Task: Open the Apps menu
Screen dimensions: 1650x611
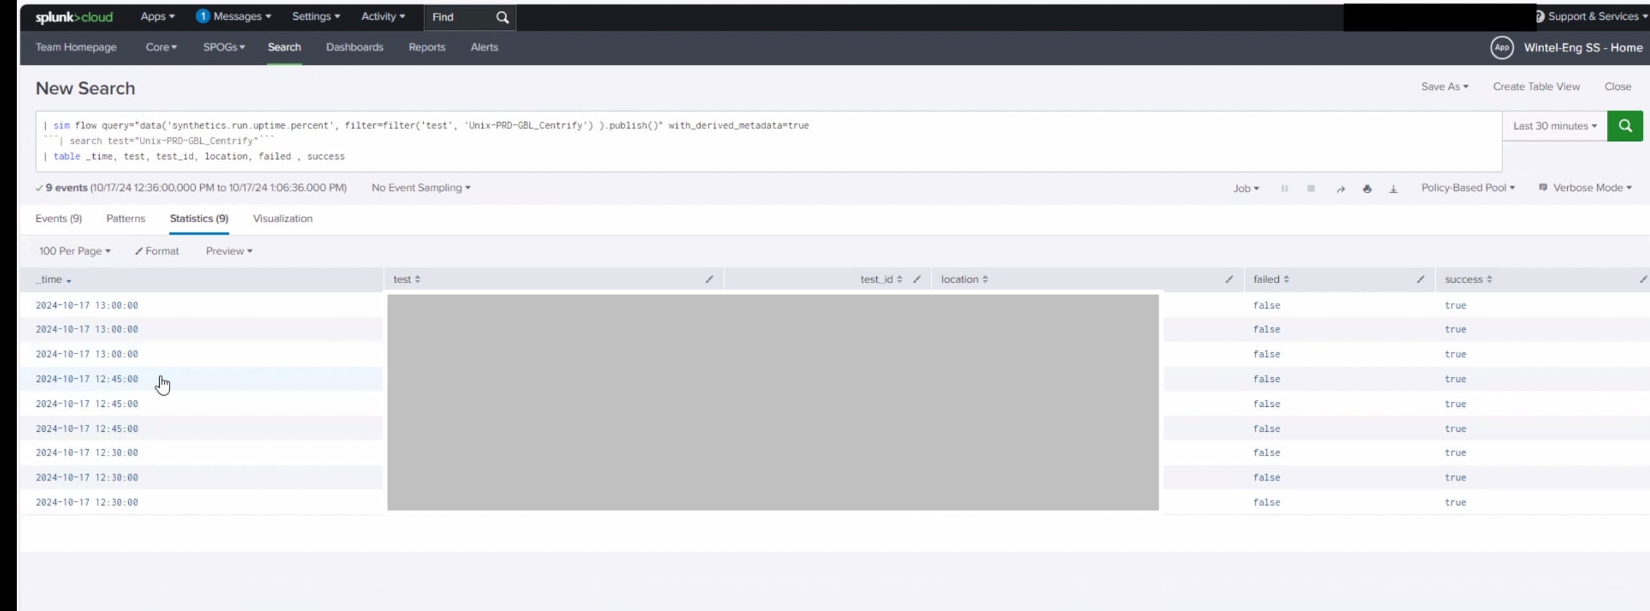Action: pyautogui.click(x=157, y=17)
